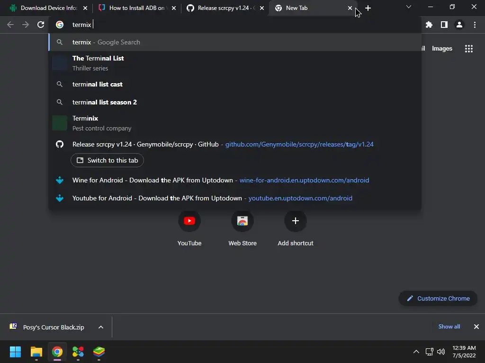Show hidden system tray icons

click(416, 352)
